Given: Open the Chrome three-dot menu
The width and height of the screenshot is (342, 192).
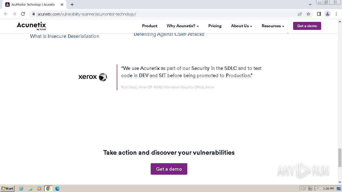Looking at the screenshot, I should [x=336, y=14].
